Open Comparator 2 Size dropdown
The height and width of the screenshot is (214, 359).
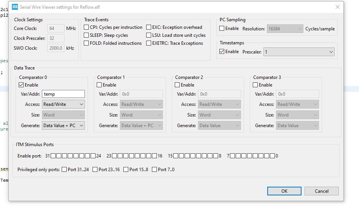point(220,115)
